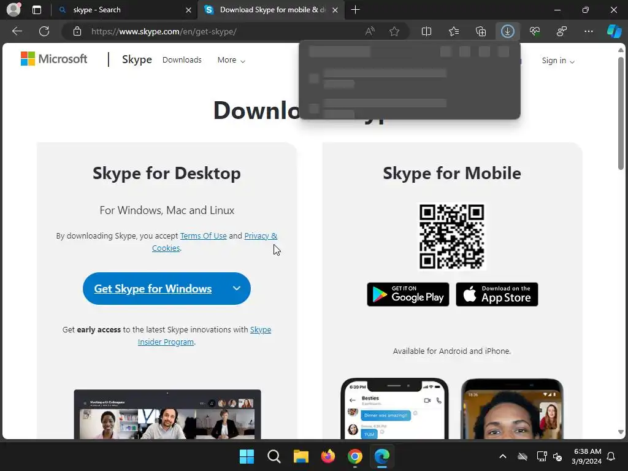The width and height of the screenshot is (628, 471).
Task: Click the network display tray icon
Action: click(542, 456)
